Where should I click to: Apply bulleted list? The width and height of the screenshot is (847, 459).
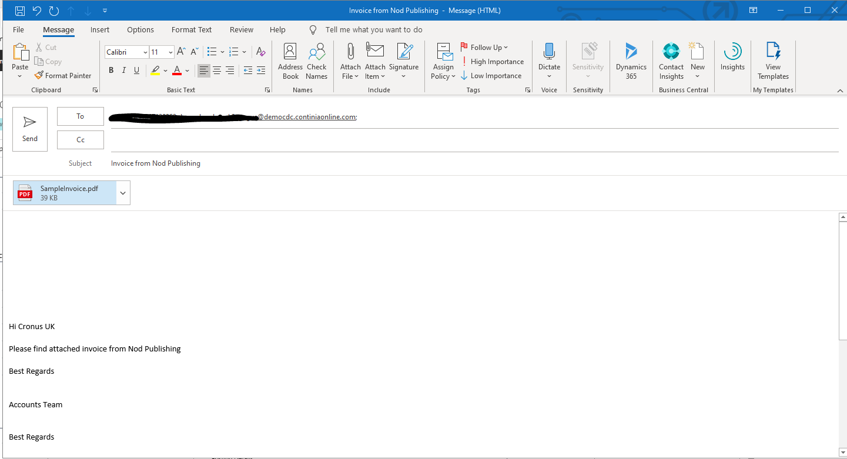(212, 52)
